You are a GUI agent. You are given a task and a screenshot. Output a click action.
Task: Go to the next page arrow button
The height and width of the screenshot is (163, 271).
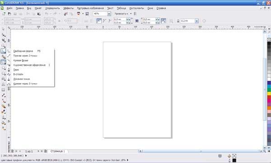[x=38, y=151]
